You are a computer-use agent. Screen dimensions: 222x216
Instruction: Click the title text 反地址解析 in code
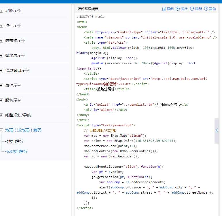pos(106,89)
